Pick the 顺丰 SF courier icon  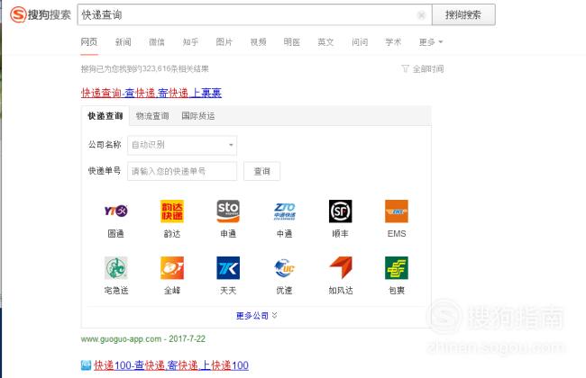point(341,211)
